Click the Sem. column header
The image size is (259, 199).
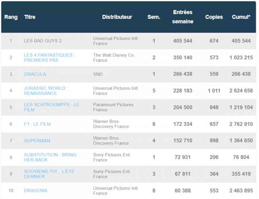(x=154, y=17)
